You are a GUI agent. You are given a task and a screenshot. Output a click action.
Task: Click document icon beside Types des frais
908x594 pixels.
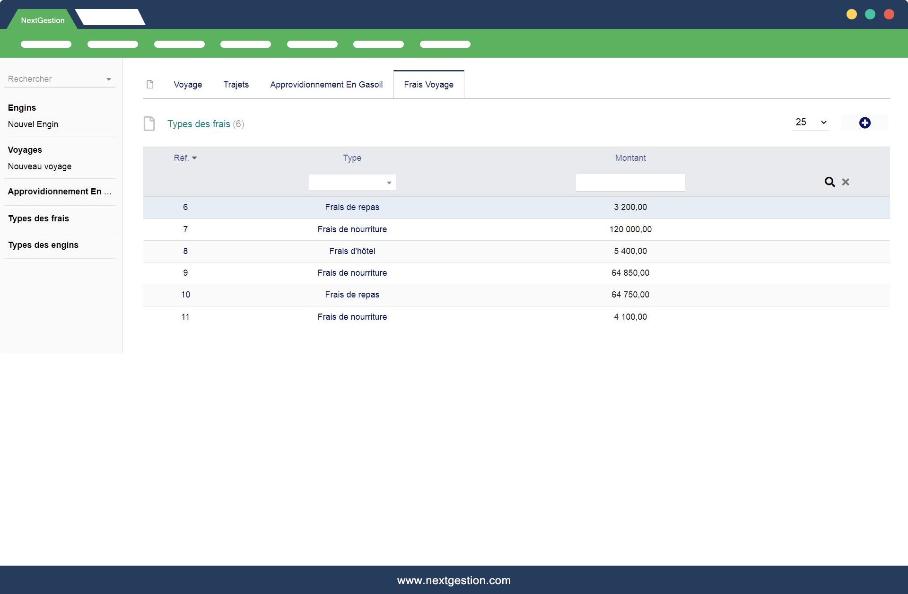point(149,124)
